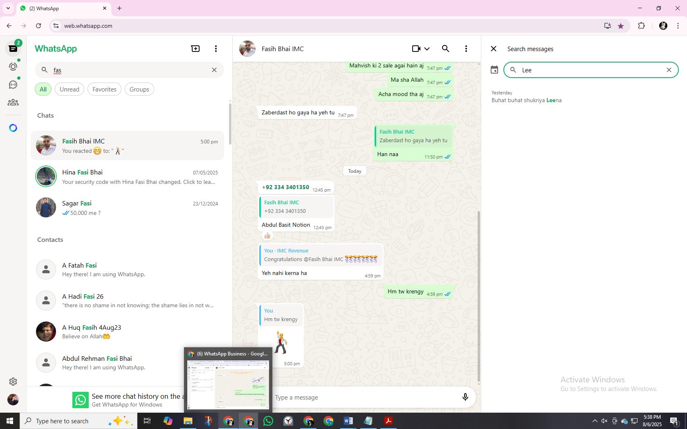Clear the 'Lee' message search text
The width and height of the screenshot is (687, 429).
click(669, 70)
